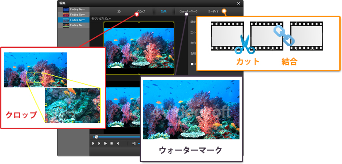
Task: Tick the checkbox in the effects panel
Action: [x=192, y=64]
